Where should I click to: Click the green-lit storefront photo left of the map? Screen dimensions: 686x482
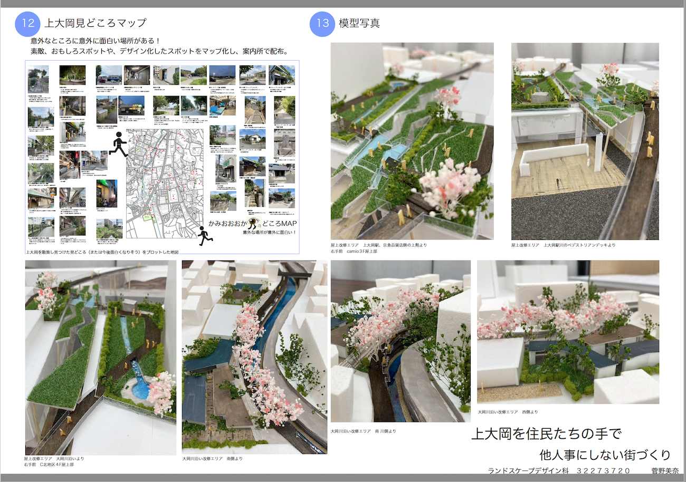[x=107, y=193]
